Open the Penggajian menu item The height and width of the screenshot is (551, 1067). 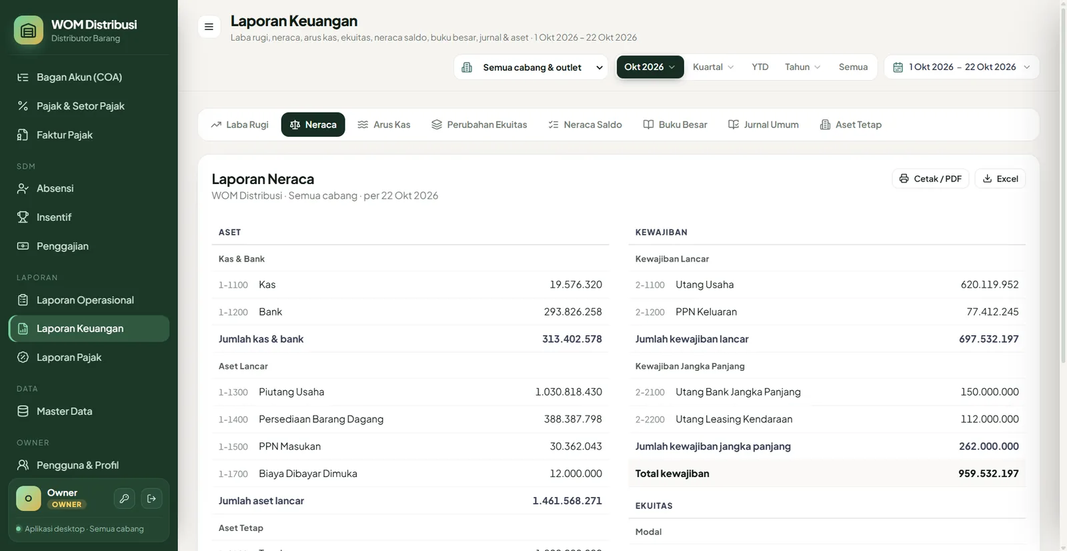89,246
